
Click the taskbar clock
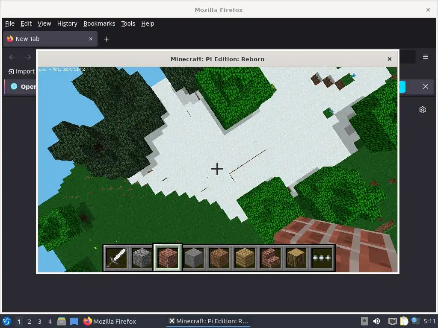[429, 321]
